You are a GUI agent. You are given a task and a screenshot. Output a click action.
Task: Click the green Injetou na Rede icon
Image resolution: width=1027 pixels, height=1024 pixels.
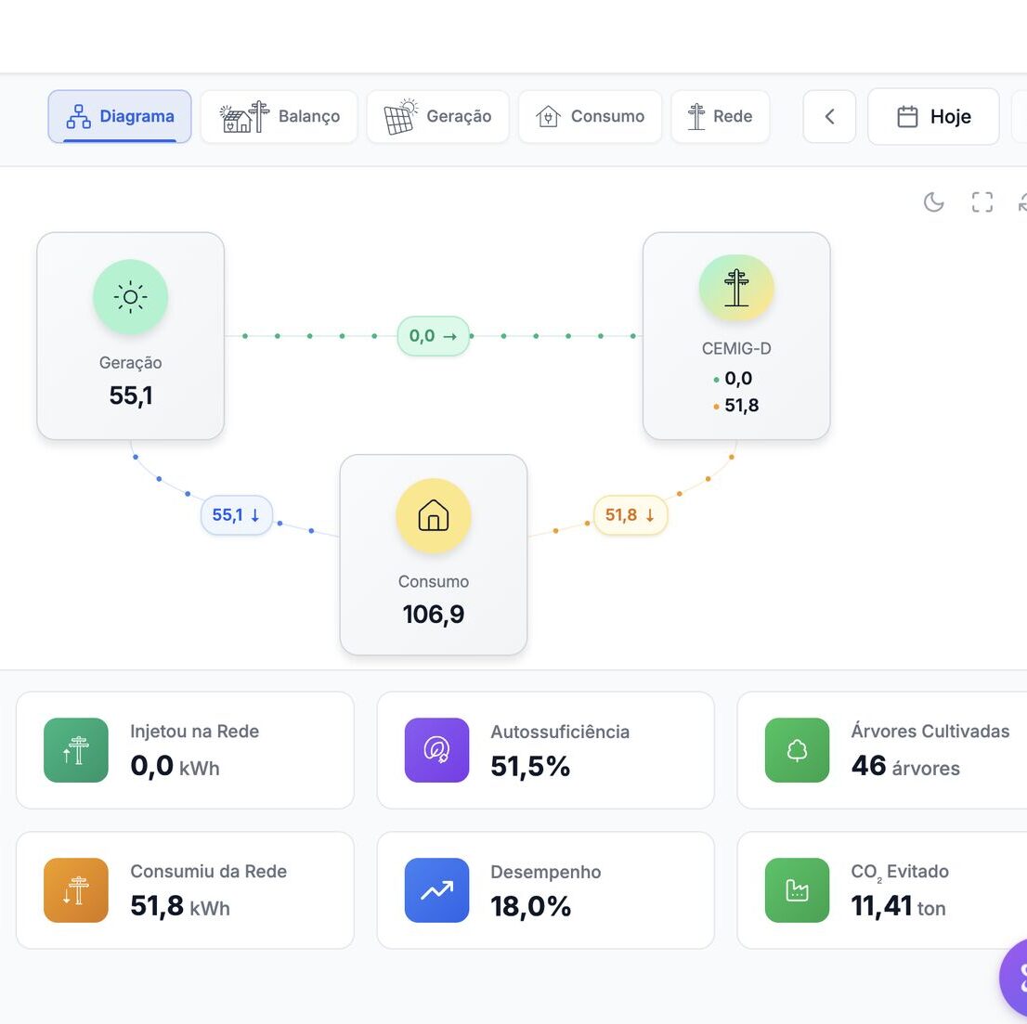coord(76,750)
